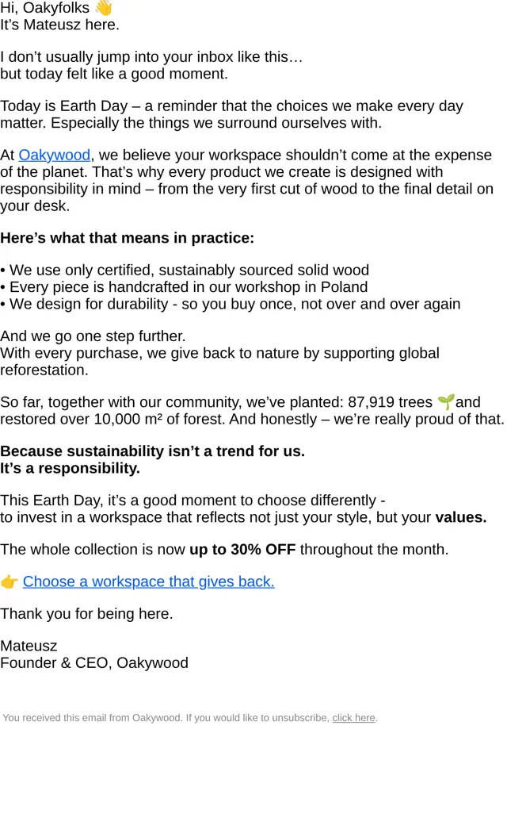This screenshot has height=825, width=507.
Task: Open the Oakywood hyperlink
Action: tap(54, 155)
